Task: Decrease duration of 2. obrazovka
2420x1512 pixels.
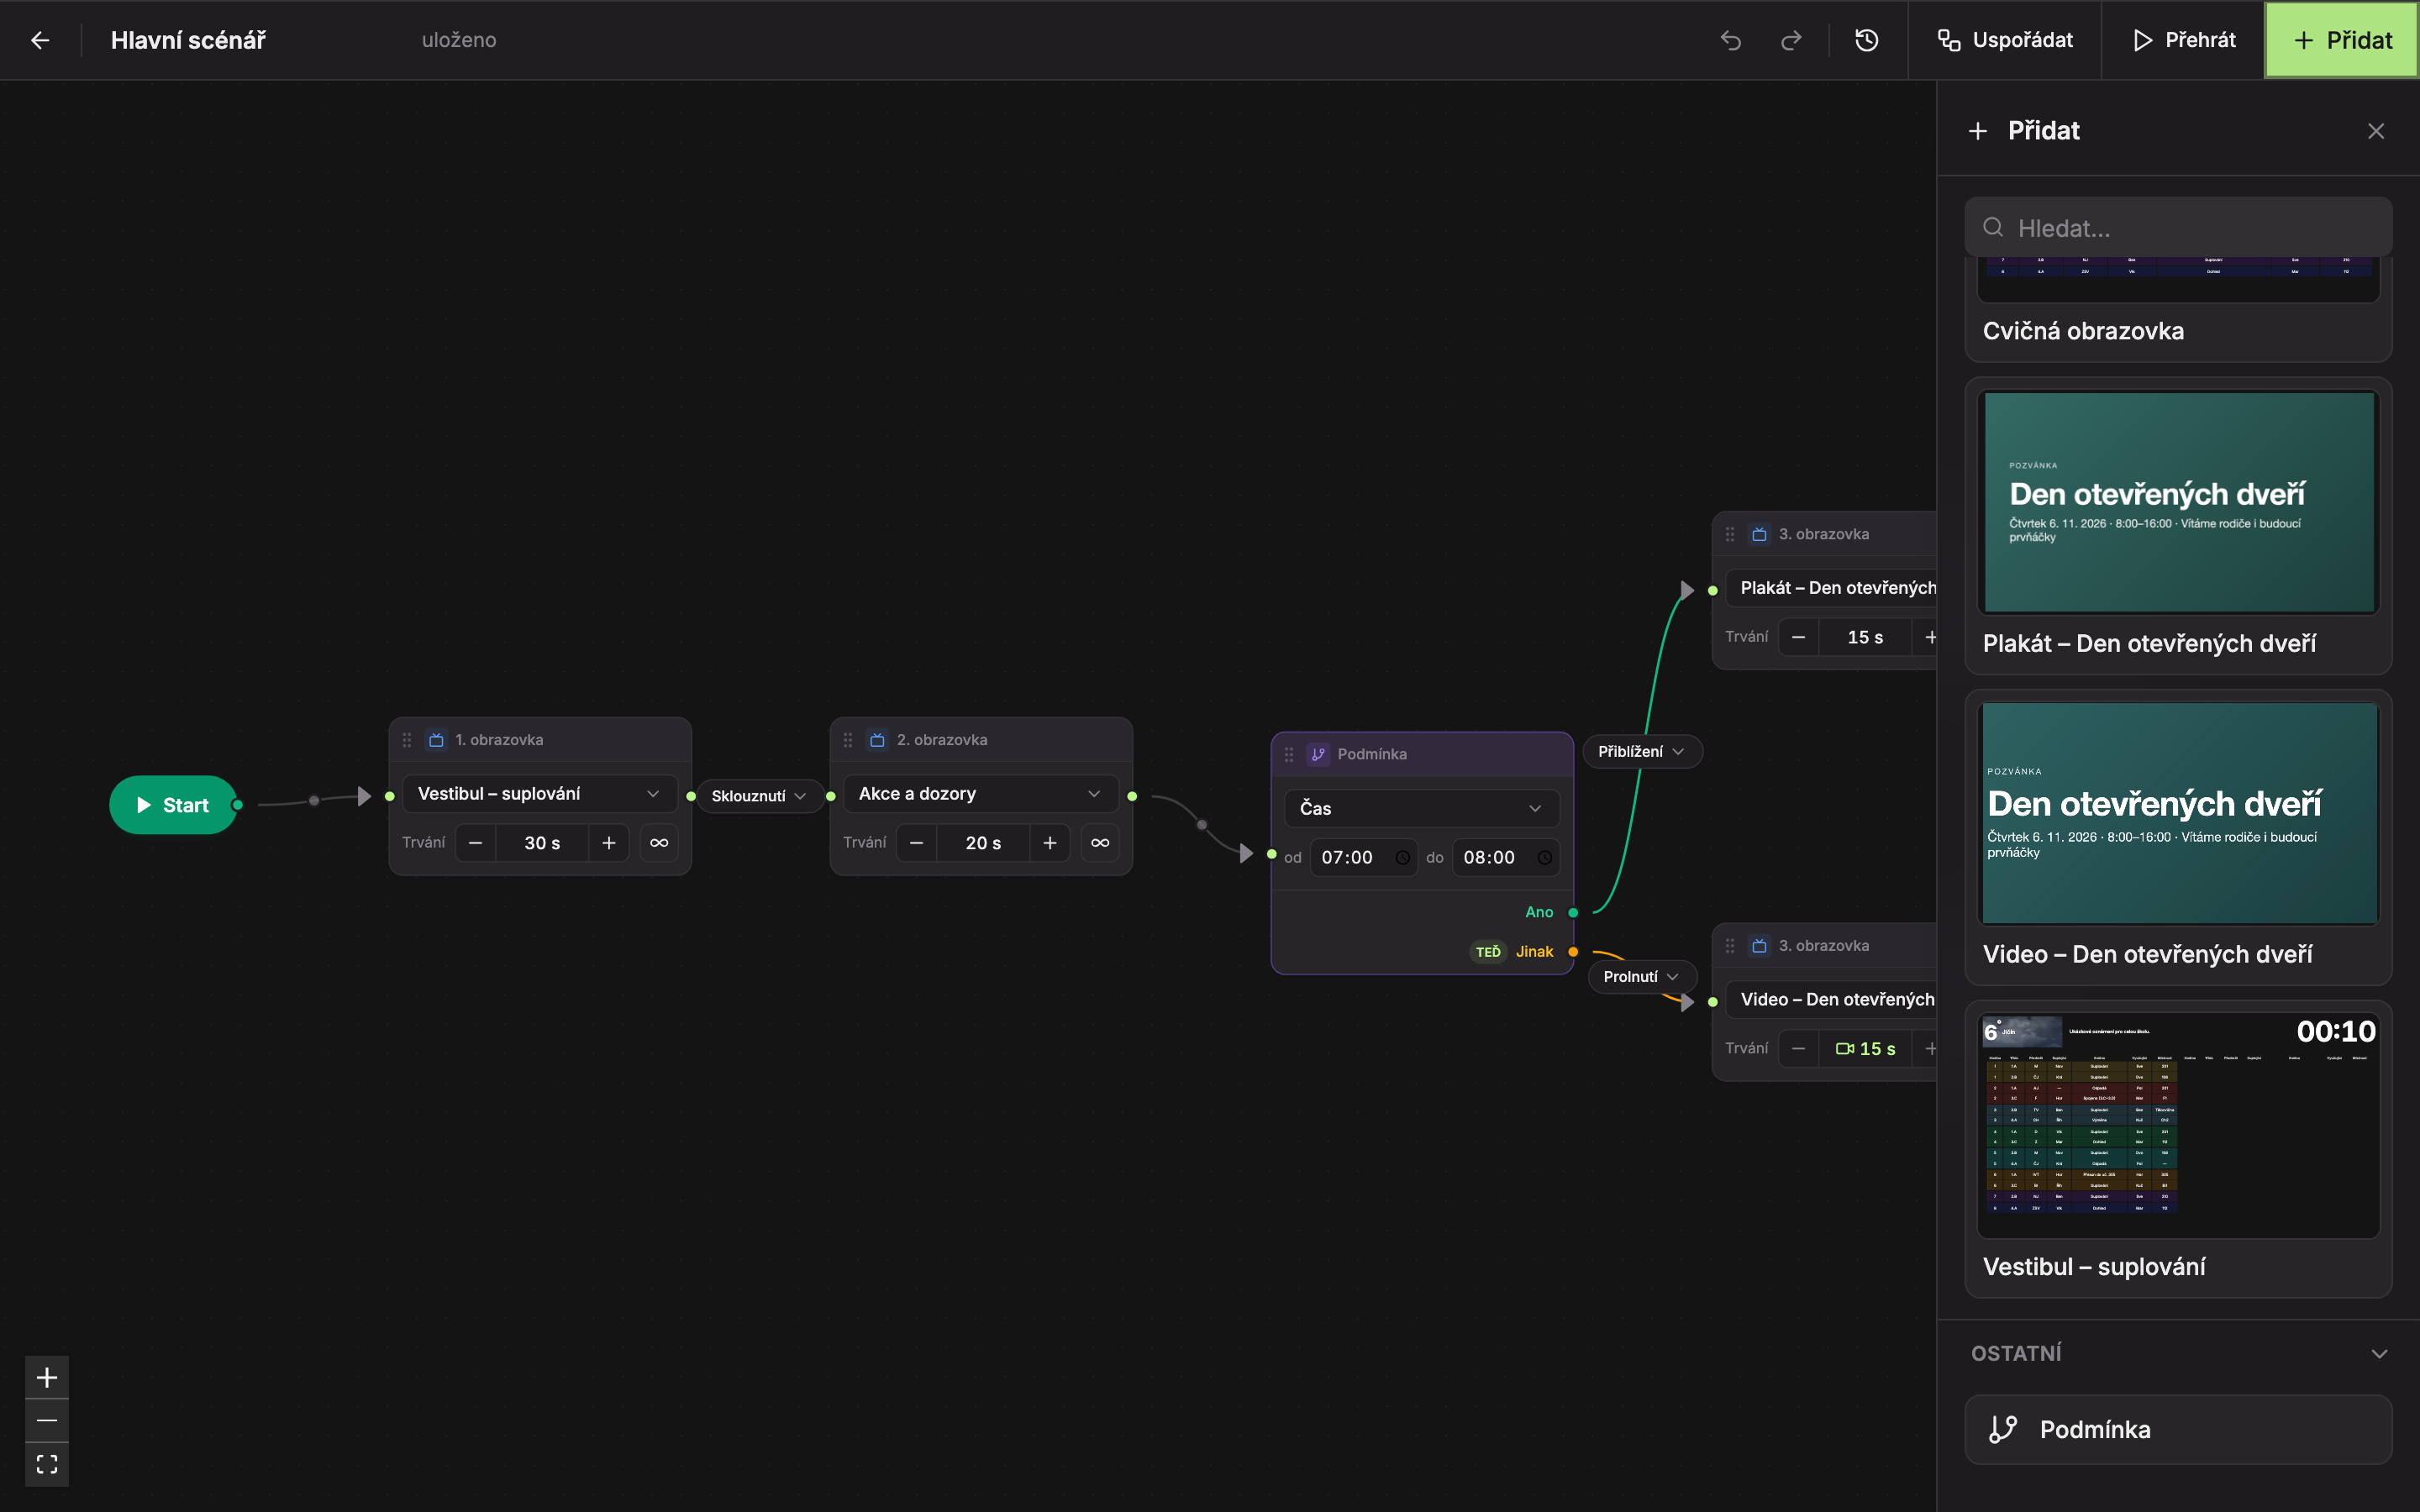Action: click(917, 843)
